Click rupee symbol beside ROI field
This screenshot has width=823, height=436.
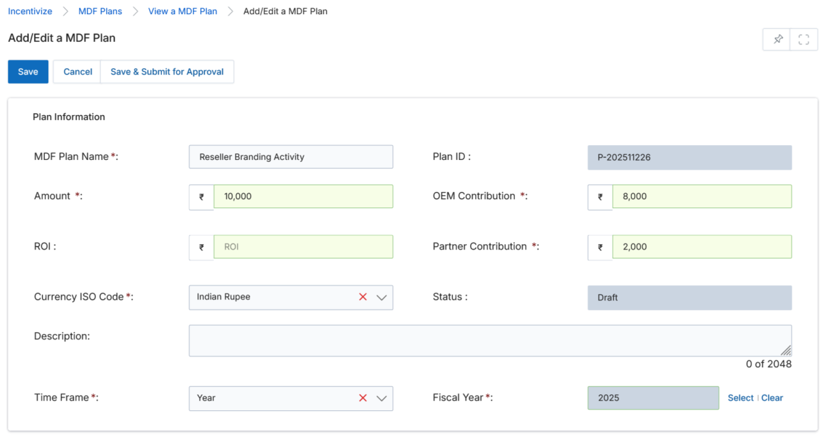[201, 247]
